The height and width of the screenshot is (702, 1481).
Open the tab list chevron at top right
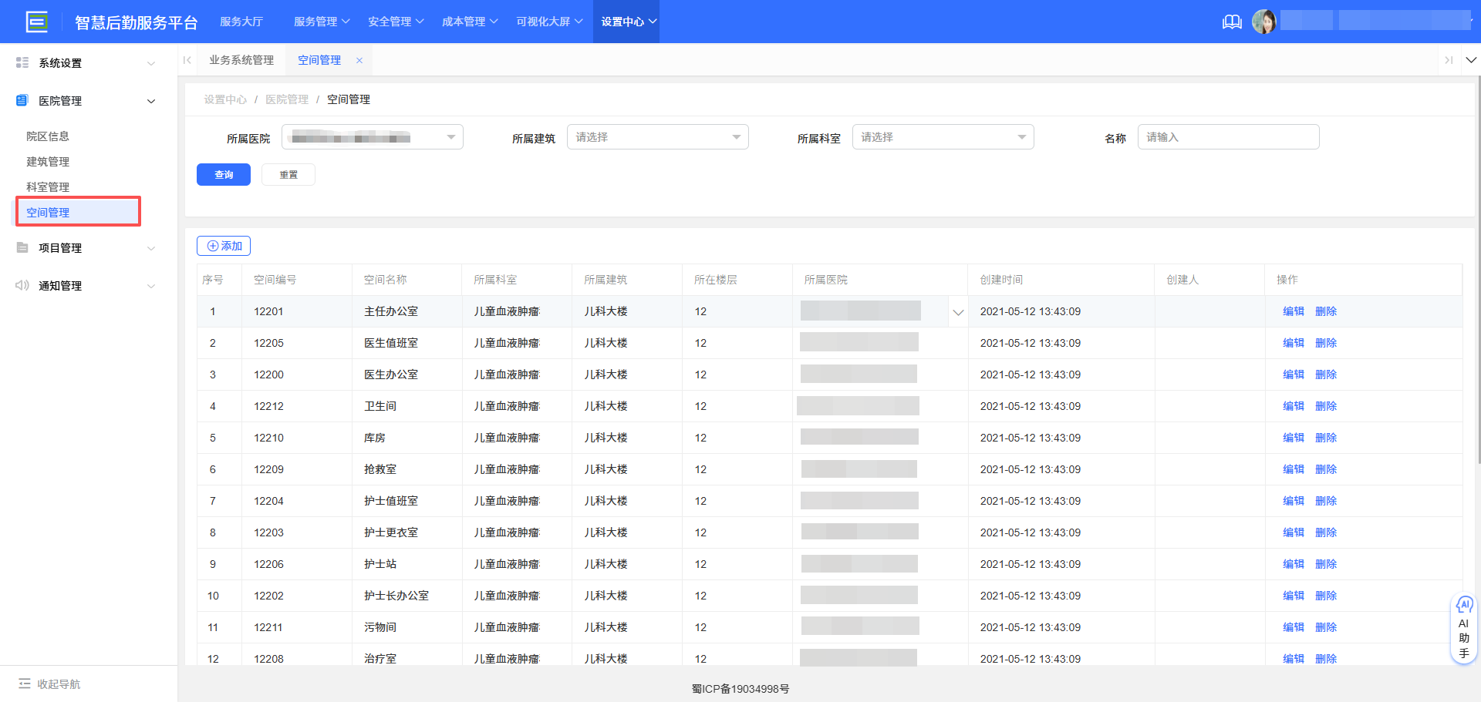coord(1471,60)
